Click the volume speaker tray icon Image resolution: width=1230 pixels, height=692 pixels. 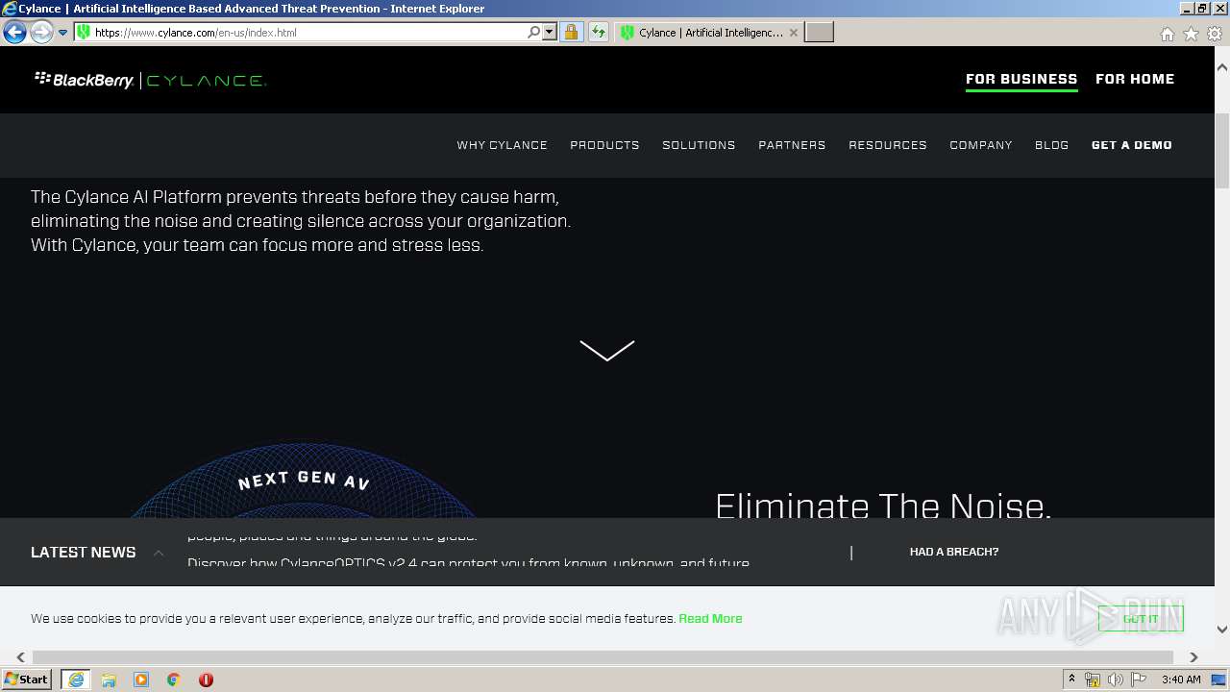click(x=1115, y=680)
